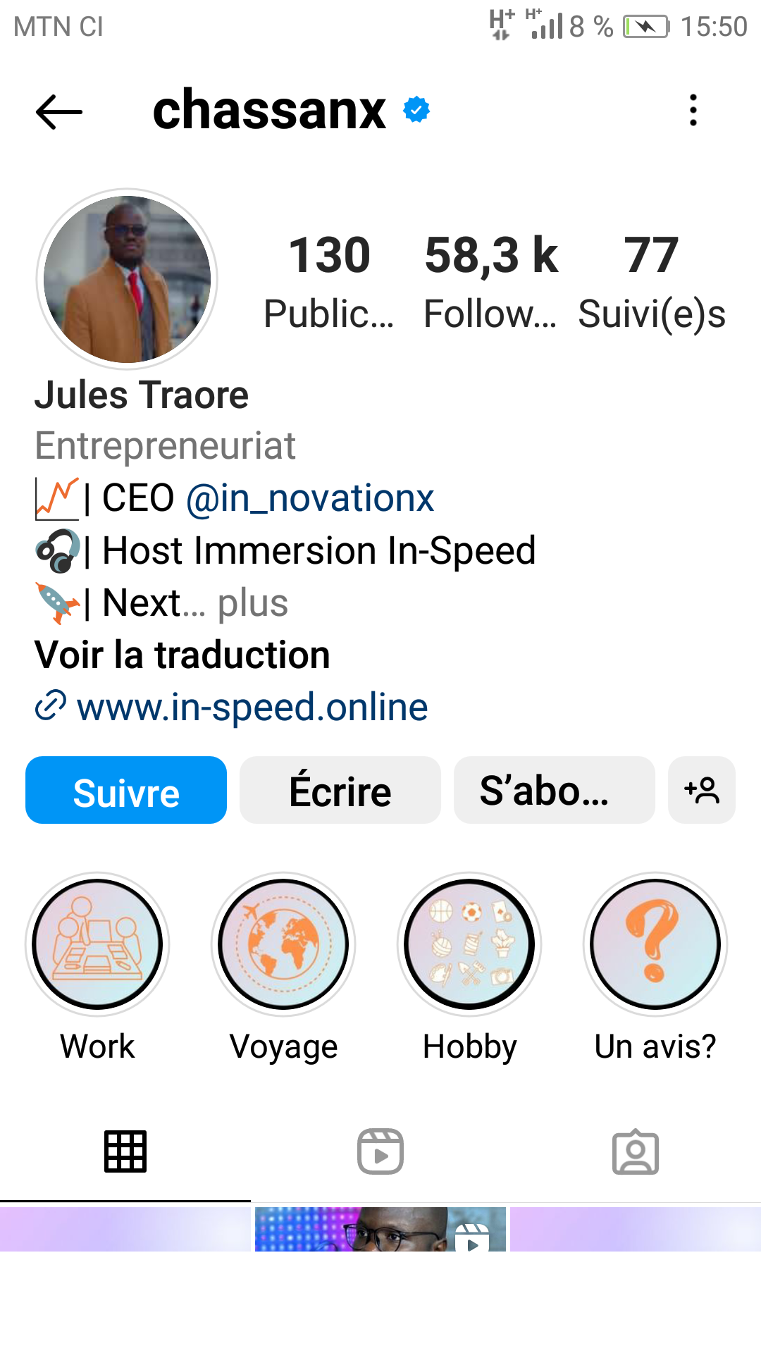Tap Voir la traduction

[182, 655]
